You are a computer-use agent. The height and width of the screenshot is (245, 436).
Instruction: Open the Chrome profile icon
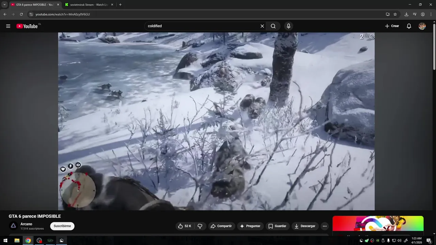click(423, 14)
